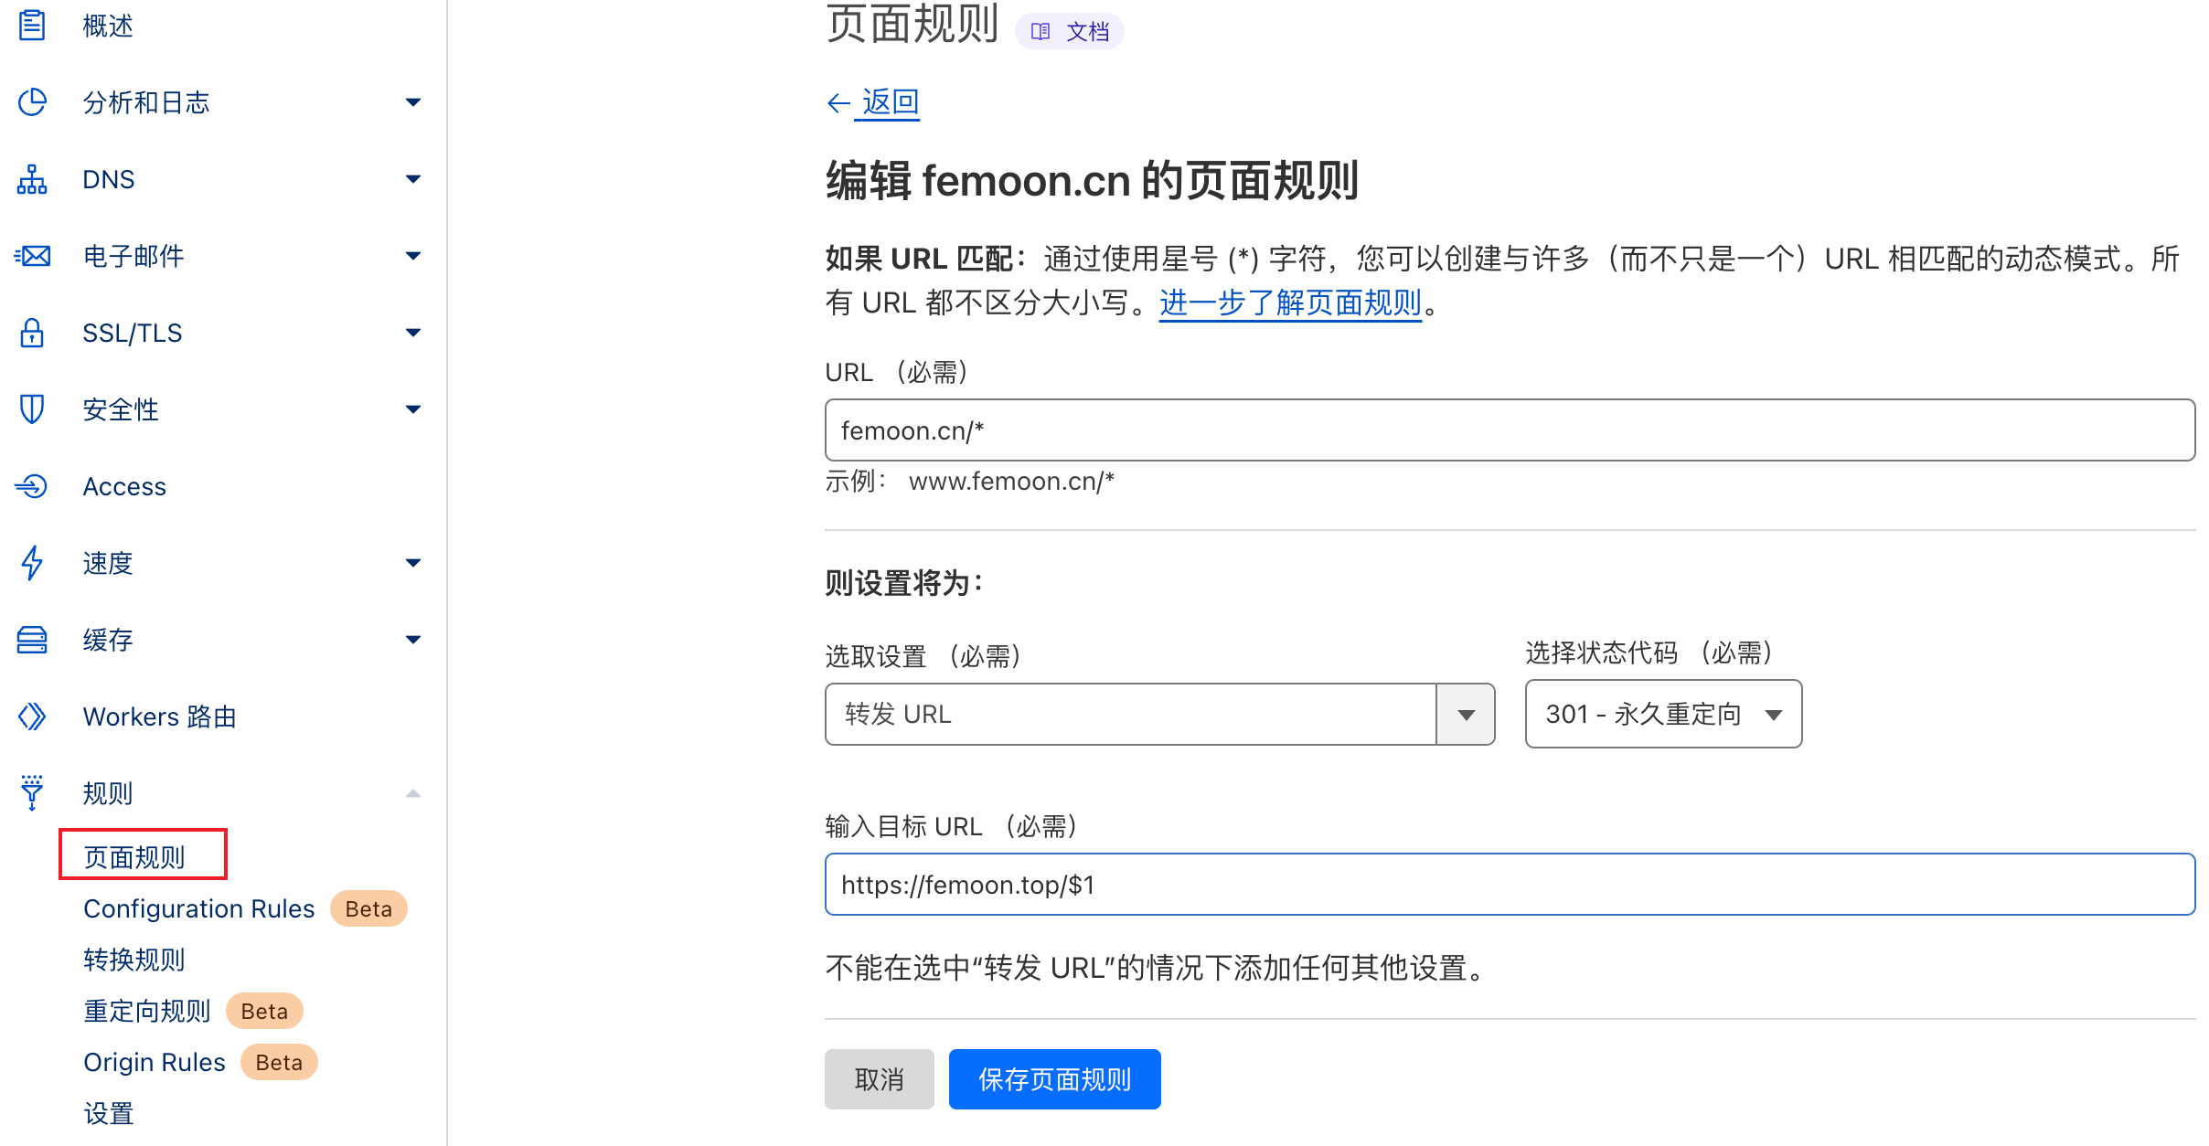This screenshot has width=2209, height=1146.
Task: Click the 取消 button
Action: (879, 1079)
